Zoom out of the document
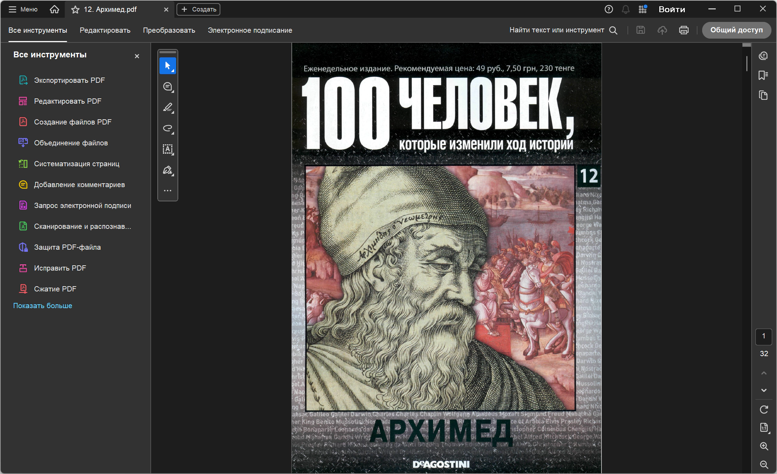Screen dimensions: 777x474 (x=764, y=464)
